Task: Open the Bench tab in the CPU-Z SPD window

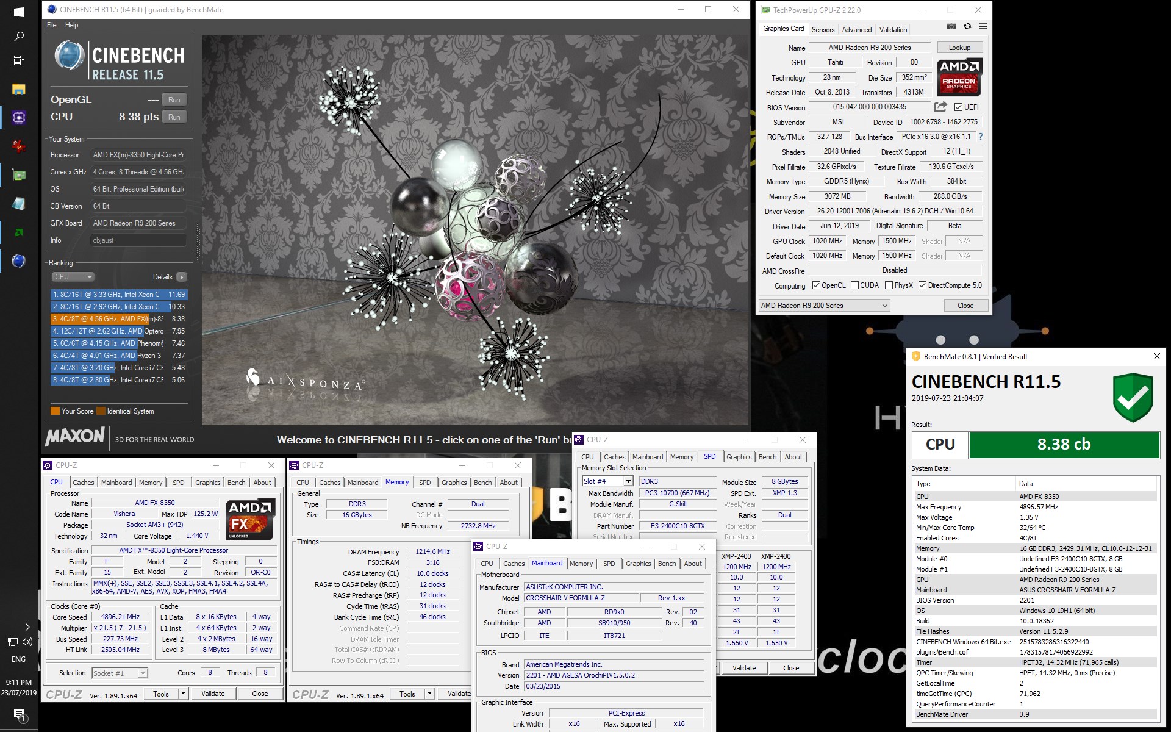Action: point(767,457)
